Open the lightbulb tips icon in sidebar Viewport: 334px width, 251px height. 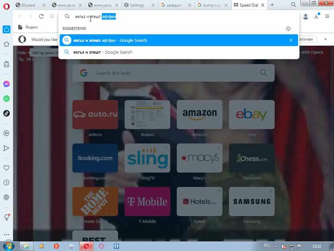coord(7,217)
